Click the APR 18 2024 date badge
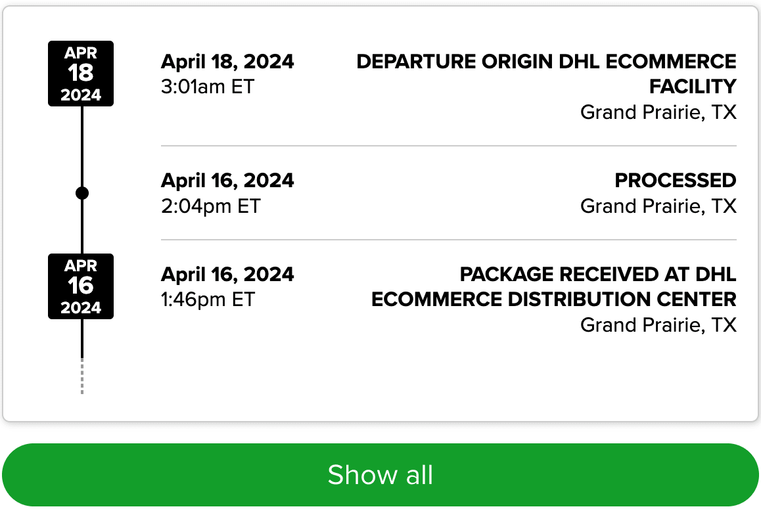Viewport: 761px width, 511px height. [x=81, y=74]
